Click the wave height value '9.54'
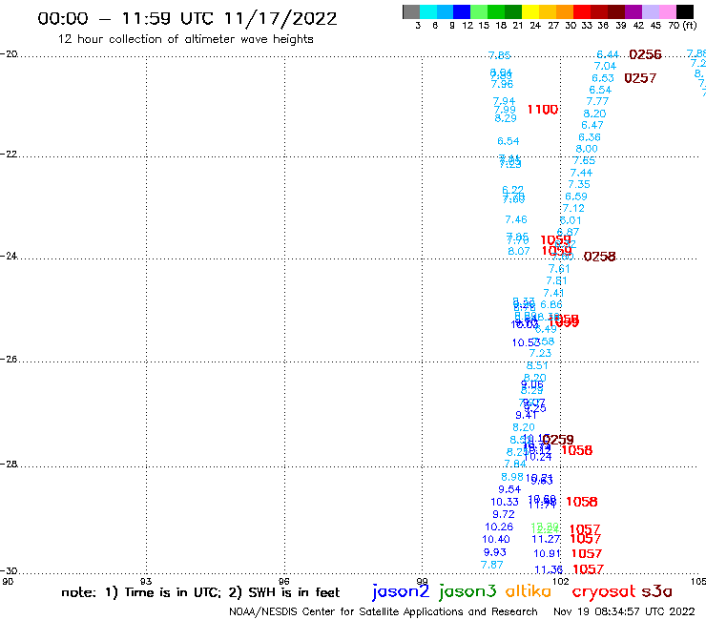Screen dimensions: 706x620 pos(509,489)
